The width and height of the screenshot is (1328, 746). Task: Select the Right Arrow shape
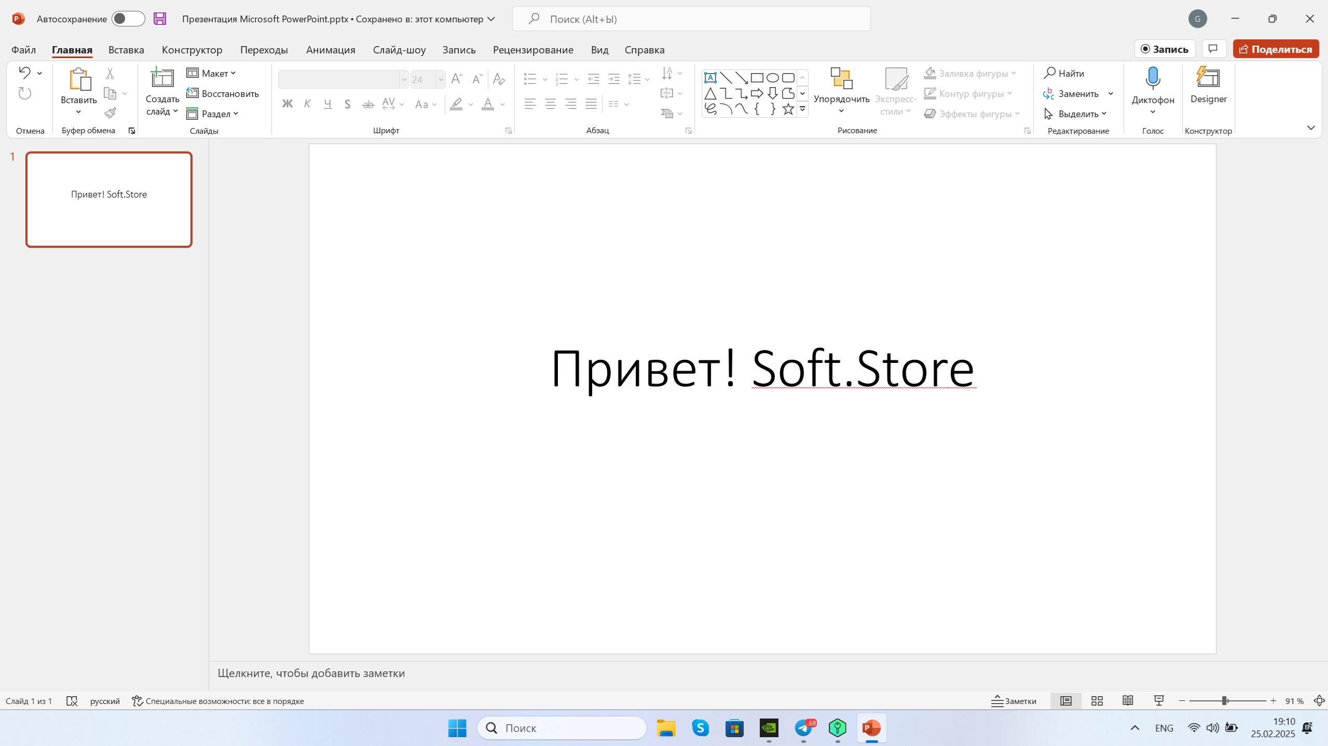click(x=757, y=93)
